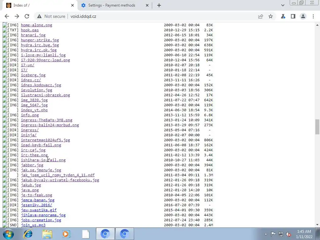Viewport: 320px width, 240px height.
Task: Bookmark this page with the star
Action: tap(271, 16)
